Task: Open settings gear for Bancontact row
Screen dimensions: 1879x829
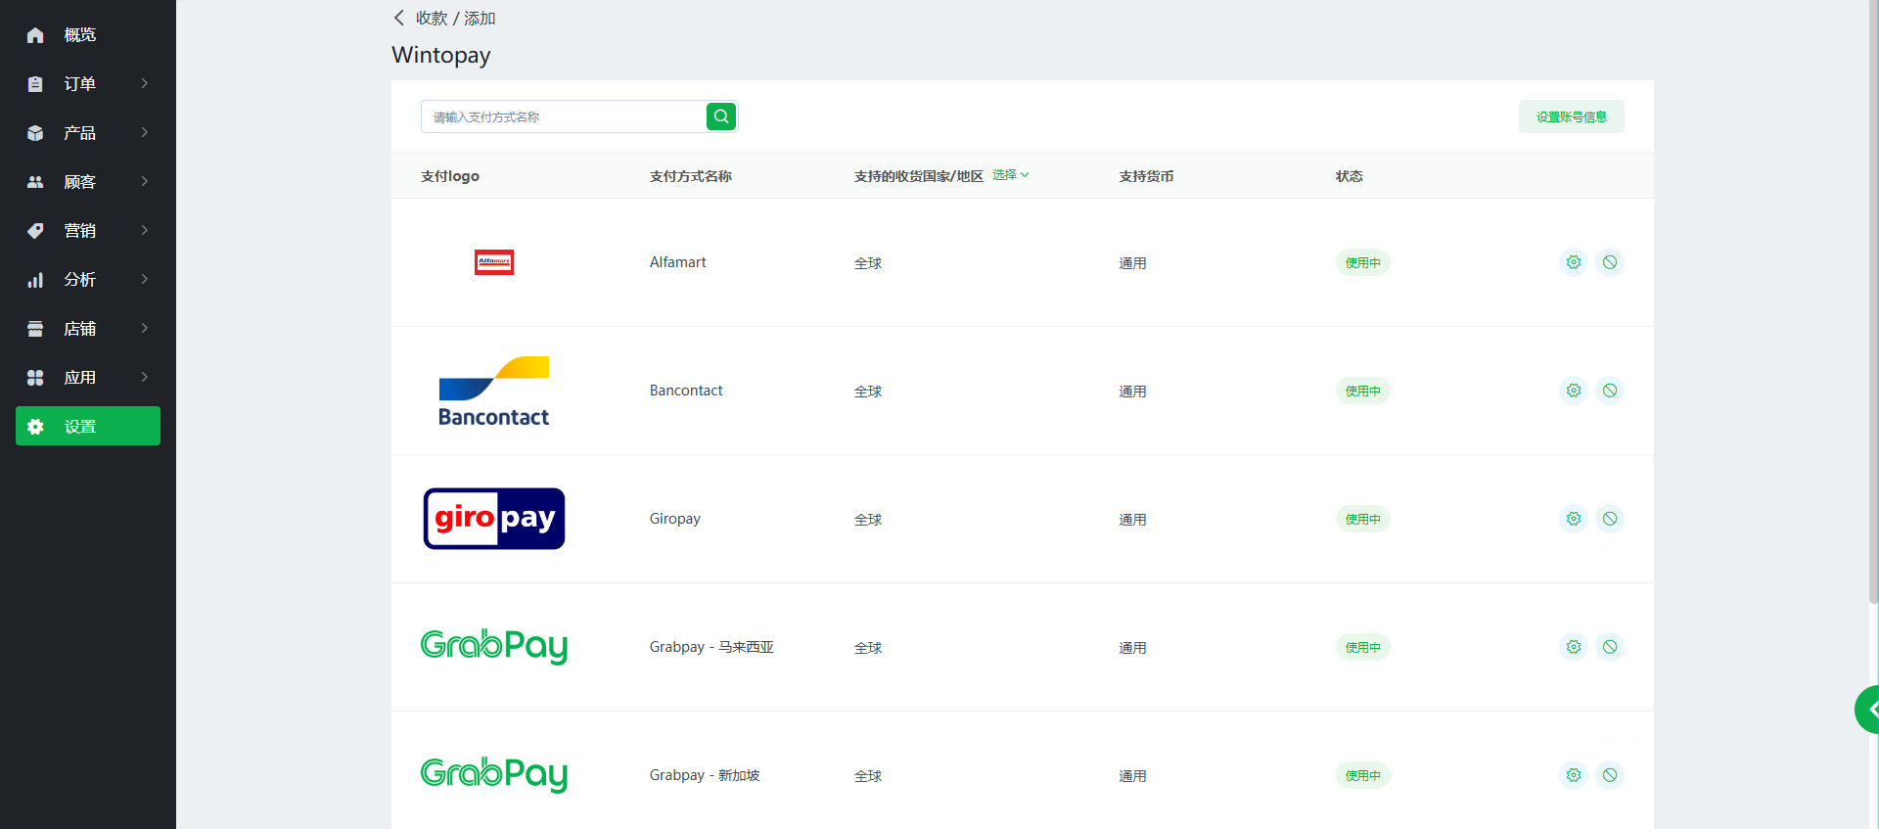Action: click(1573, 391)
